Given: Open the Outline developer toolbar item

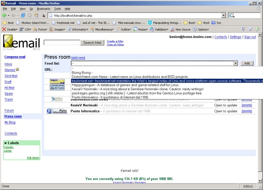Looking at the screenshot, I should [124, 29].
